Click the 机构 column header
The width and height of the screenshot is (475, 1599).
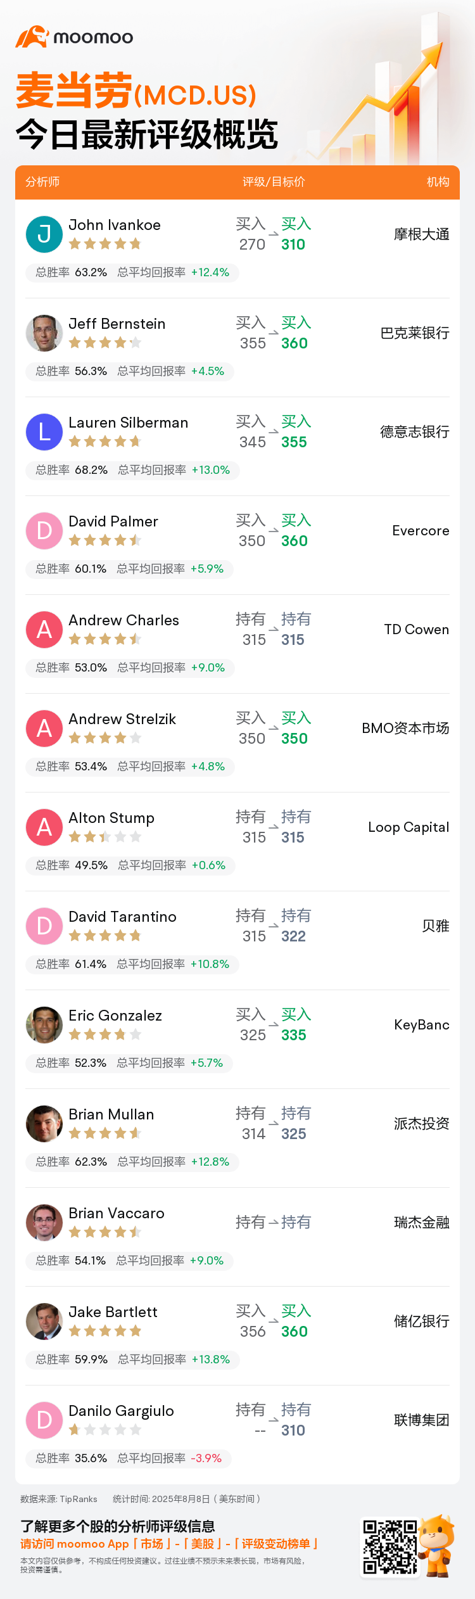[x=438, y=182]
